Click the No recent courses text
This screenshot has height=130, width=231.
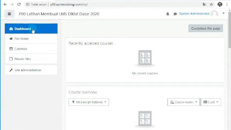(x=145, y=73)
